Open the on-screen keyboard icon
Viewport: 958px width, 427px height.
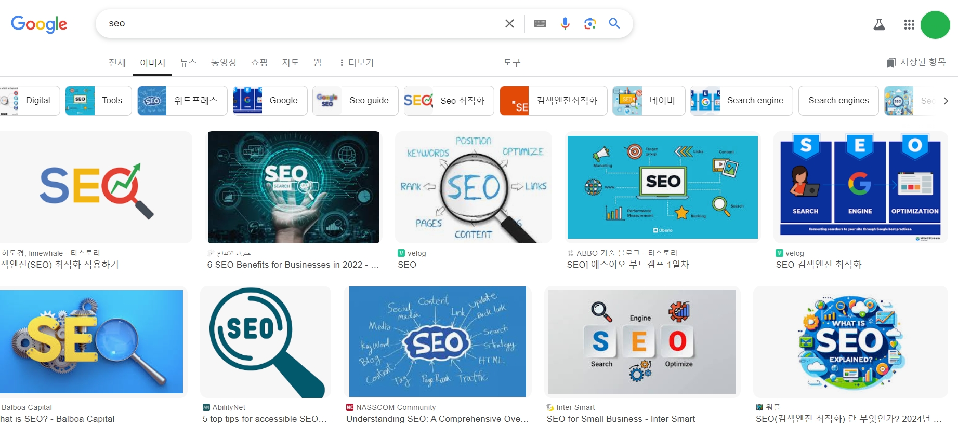[540, 23]
